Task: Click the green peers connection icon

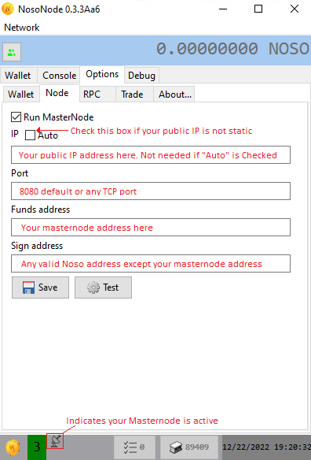Action: point(12,52)
